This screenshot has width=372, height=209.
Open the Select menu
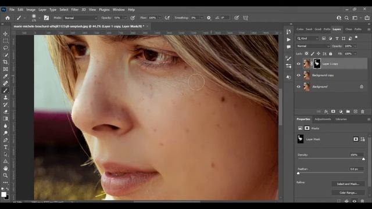click(63, 10)
